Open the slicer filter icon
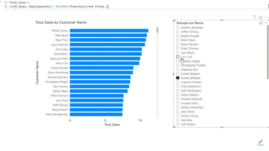The width and height of the screenshot is (269, 151). point(254,17)
